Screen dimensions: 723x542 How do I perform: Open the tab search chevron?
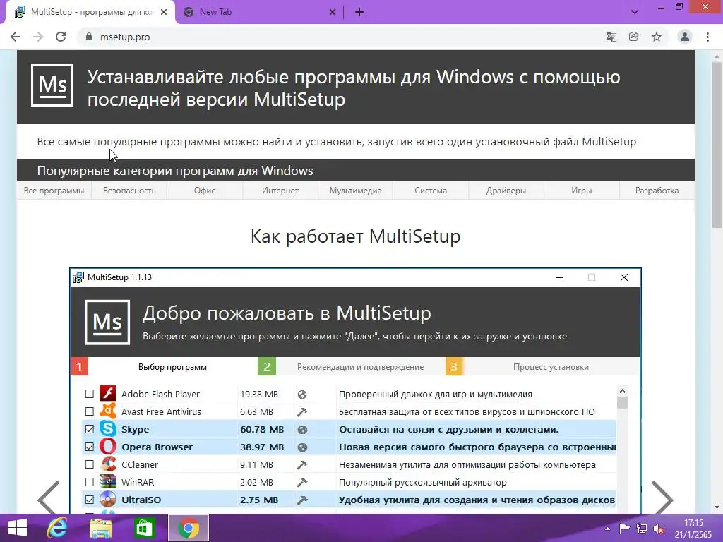635,13
